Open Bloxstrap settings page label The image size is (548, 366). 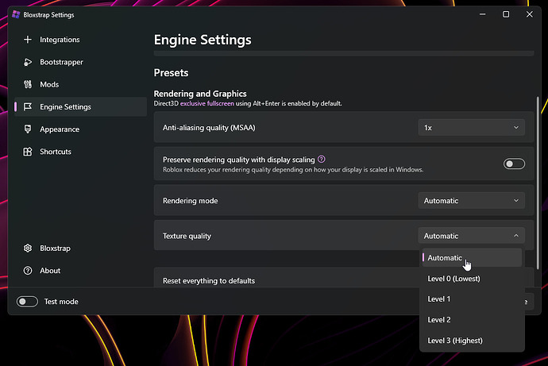[56, 248]
